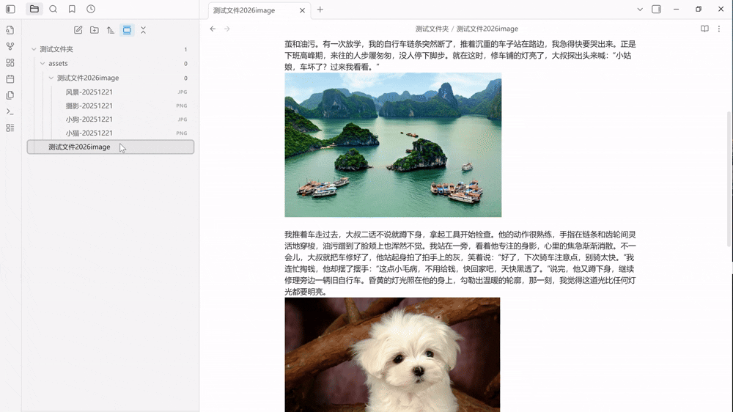Navigate forward in note history

pos(227,29)
